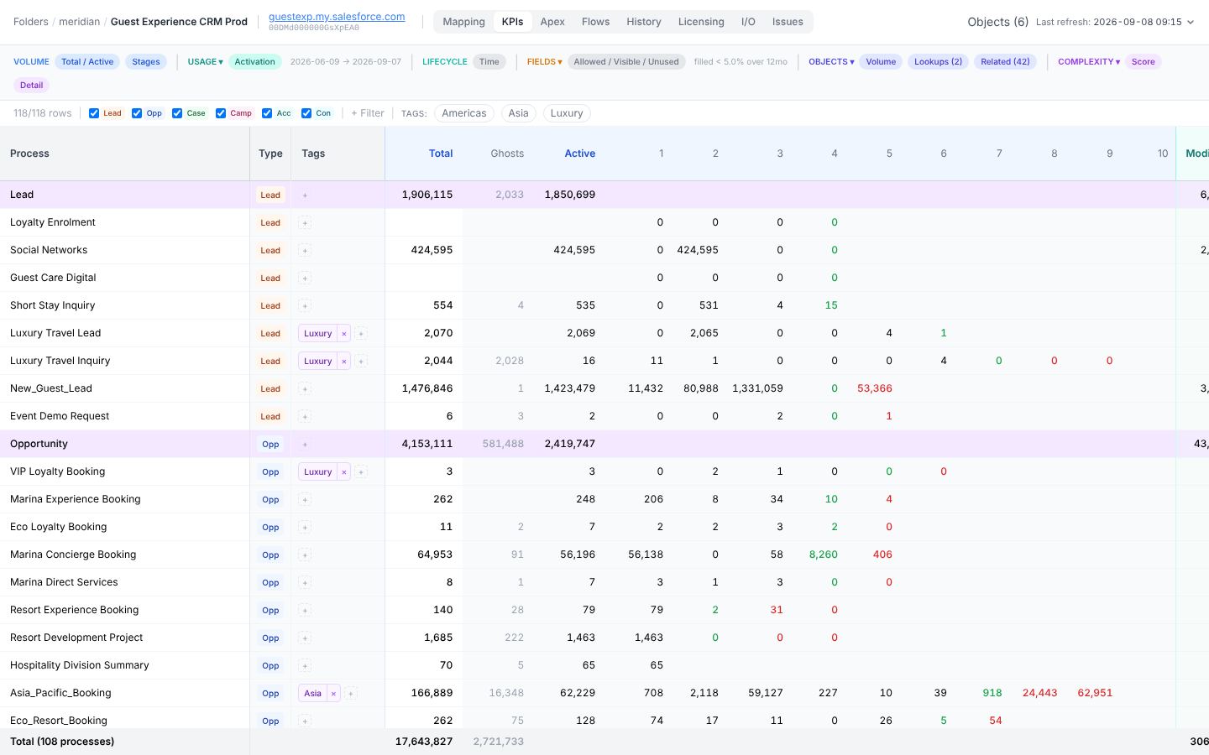Navigate to the Folders breadcrumb
Image resolution: width=1209 pixels, height=755 pixels.
click(x=31, y=22)
